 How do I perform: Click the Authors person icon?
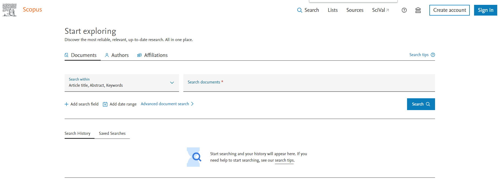107,55
